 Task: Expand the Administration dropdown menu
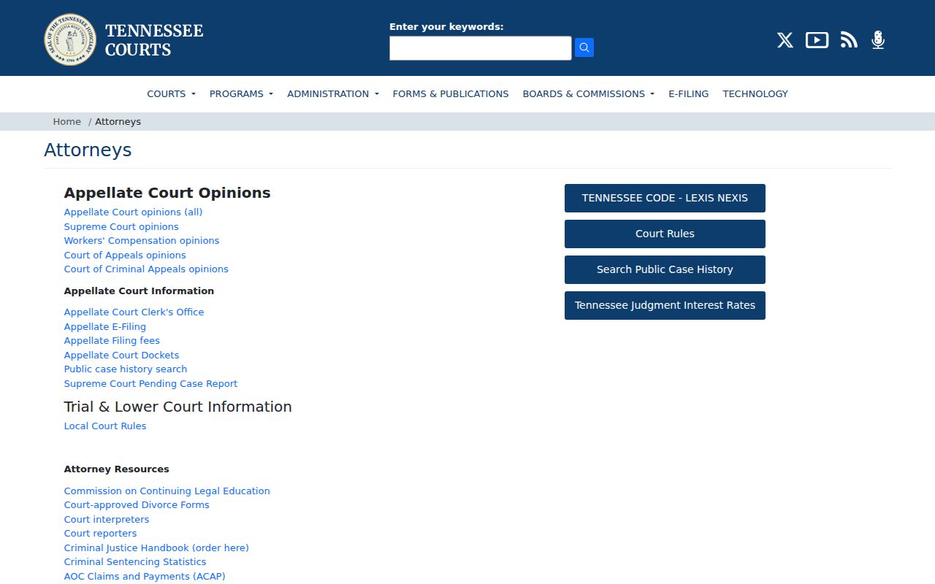(333, 93)
